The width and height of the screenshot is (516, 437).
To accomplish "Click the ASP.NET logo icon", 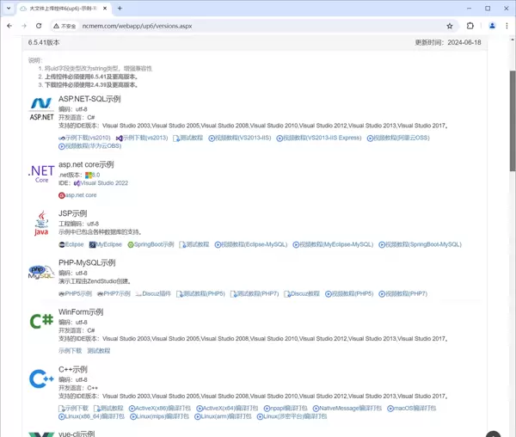I will [41, 109].
